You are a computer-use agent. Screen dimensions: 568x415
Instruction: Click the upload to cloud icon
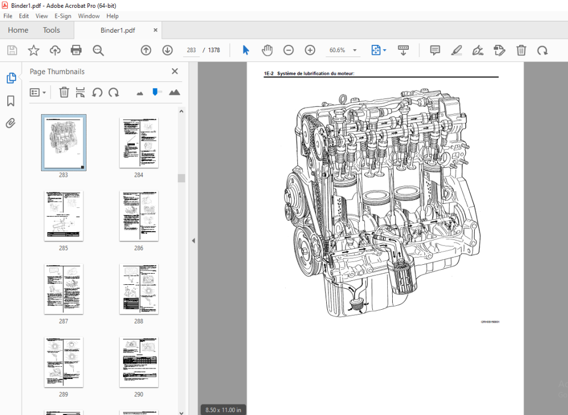click(55, 50)
